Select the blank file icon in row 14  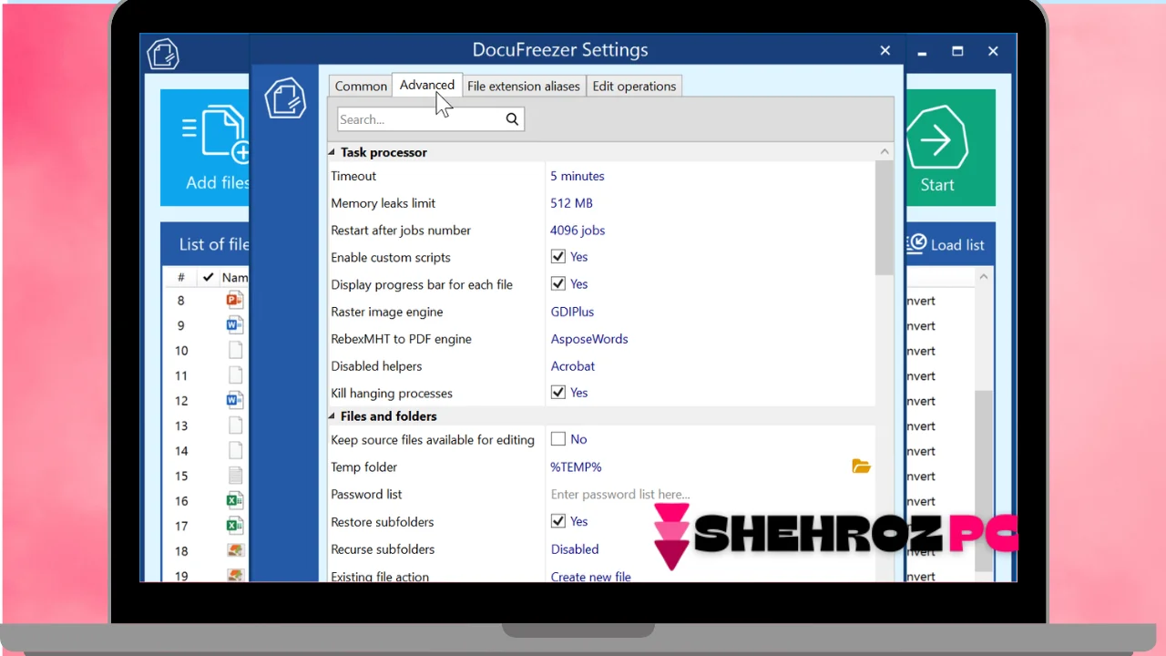click(235, 450)
